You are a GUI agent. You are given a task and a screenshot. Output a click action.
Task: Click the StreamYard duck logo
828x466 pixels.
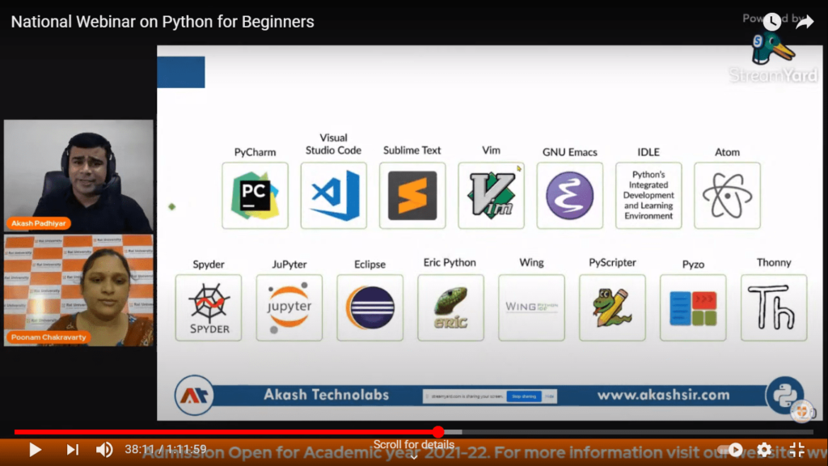(772, 49)
